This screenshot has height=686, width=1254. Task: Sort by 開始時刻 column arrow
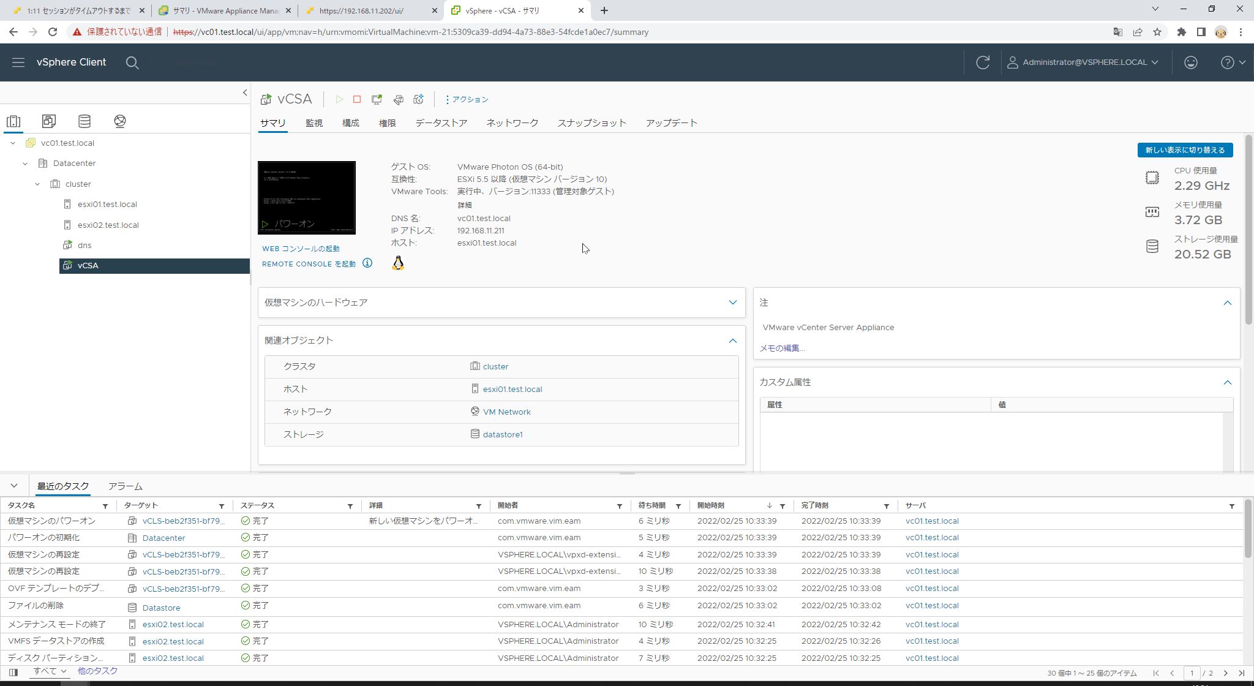point(769,506)
